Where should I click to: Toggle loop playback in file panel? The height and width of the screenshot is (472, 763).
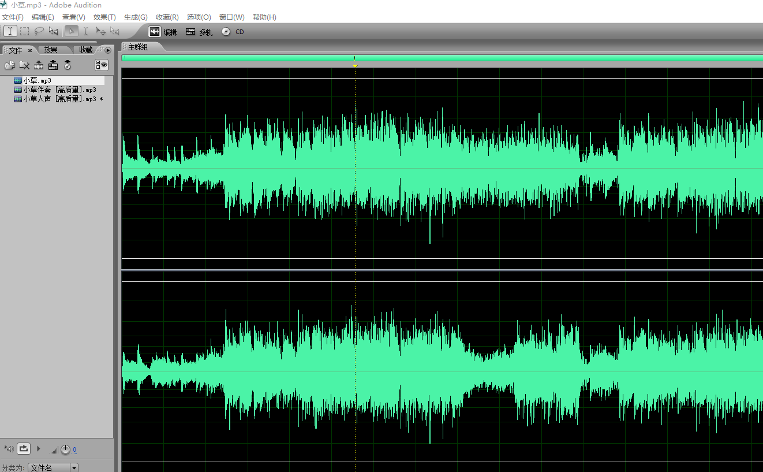[24, 448]
